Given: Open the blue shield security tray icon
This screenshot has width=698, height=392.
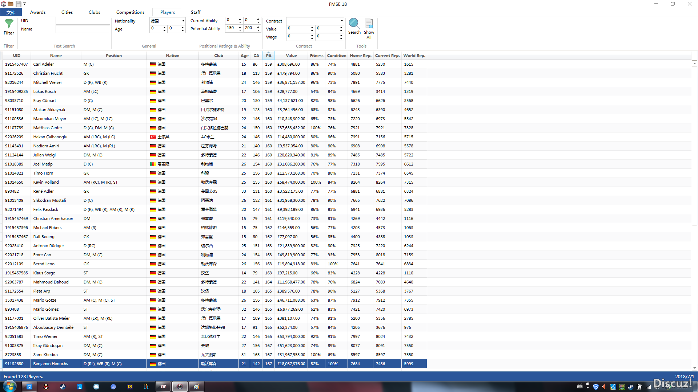Looking at the screenshot, I should [596, 387].
